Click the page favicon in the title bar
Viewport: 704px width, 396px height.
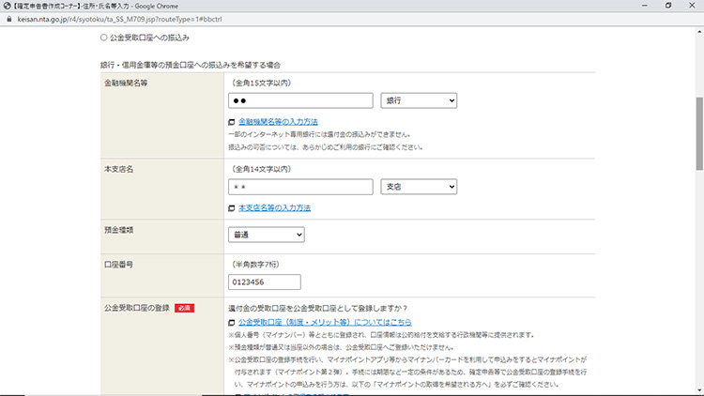7,6
